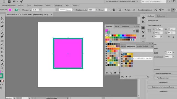Click the Трансформирование link in control bar
The image size is (177, 99).
(x=145, y=10)
